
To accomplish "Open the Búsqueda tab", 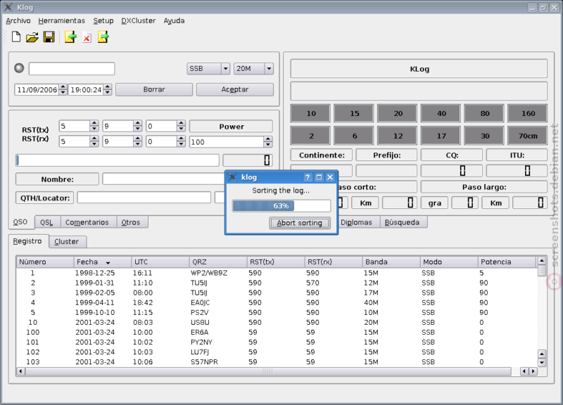I will click(402, 222).
